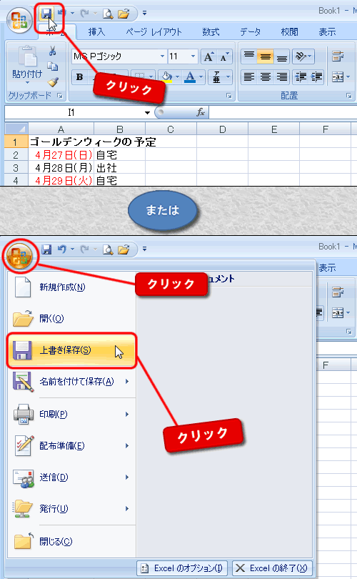Click the increase indent icon
The height and width of the screenshot is (579, 357).
click(317, 76)
